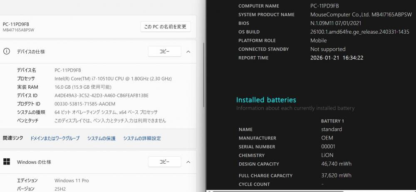Viewport: 416px width, 192px height.
Task: Select the processor value Intel Core i7-10510U
Action: coord(113,79)
